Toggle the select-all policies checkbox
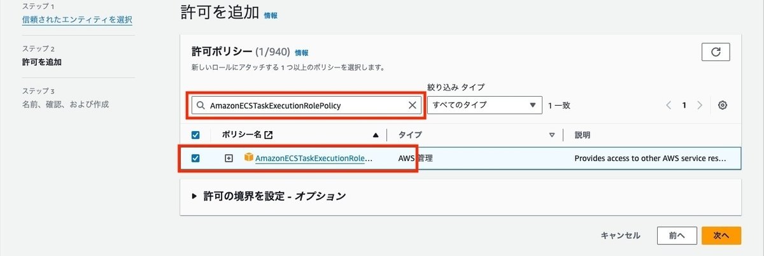The image size is (764, 256). [196, 135]
